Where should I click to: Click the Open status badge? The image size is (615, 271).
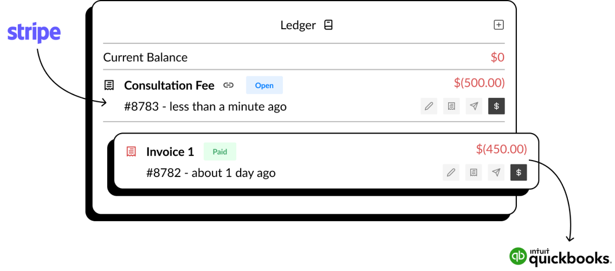click(x=264, y=85)
